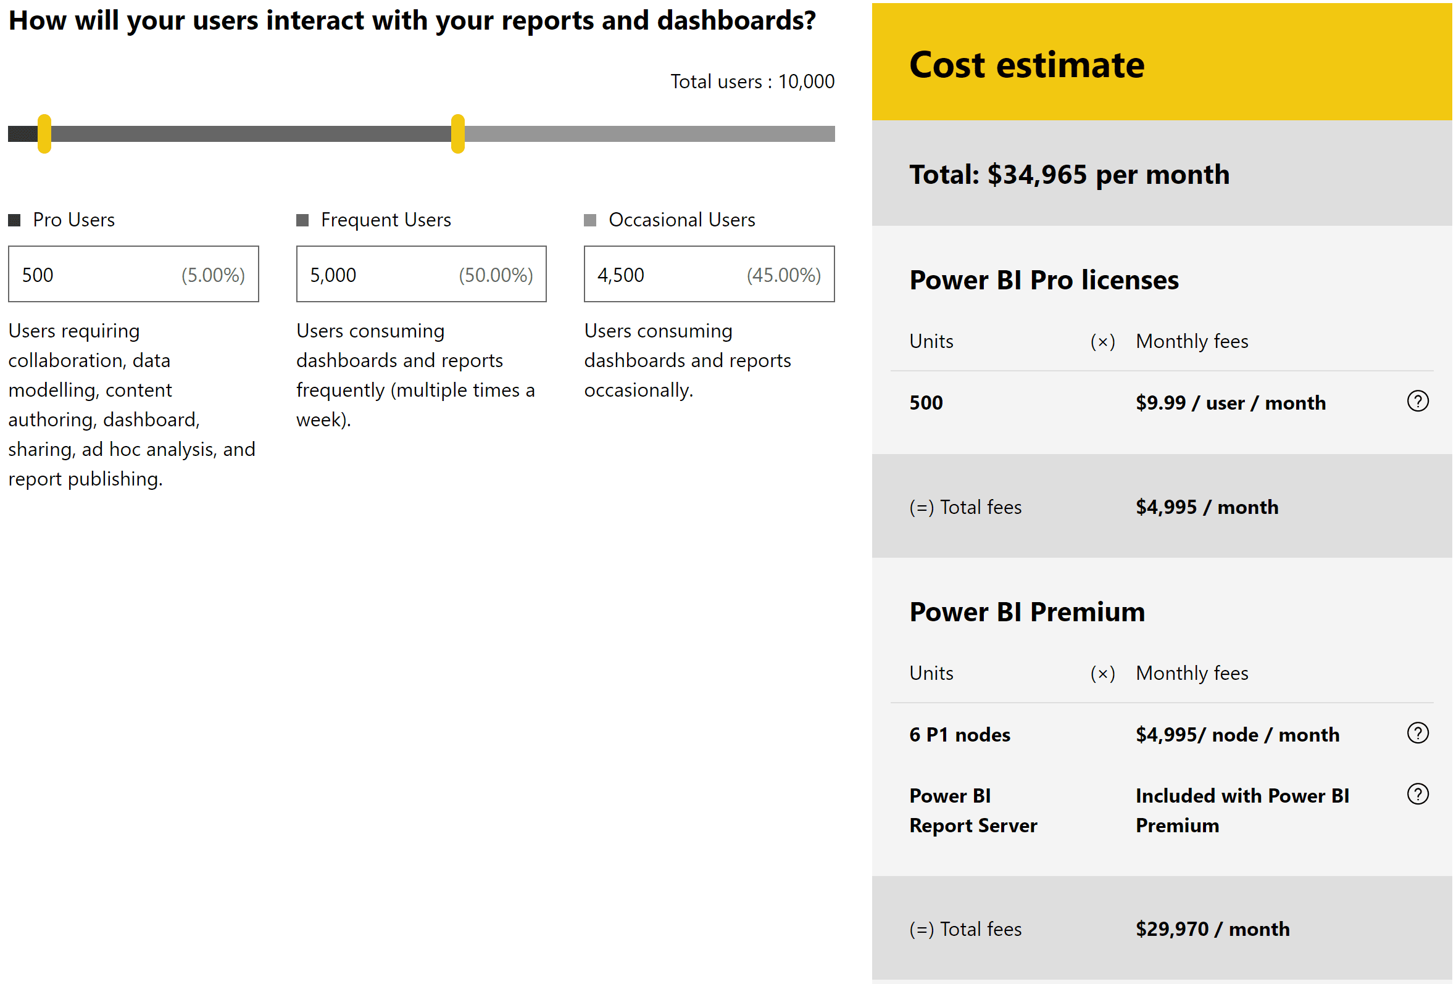Open help icon for Power BI Report Server
This screenshot has height=984, width=1456.
[x=1417, y=794]
